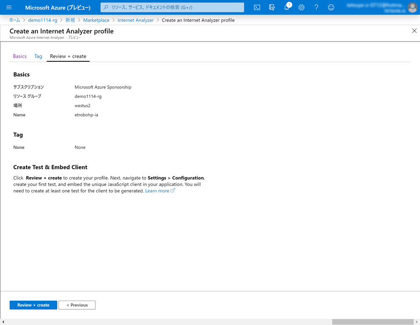
Task: Open the feedback smiley icon
Action: tap(331, 8)
